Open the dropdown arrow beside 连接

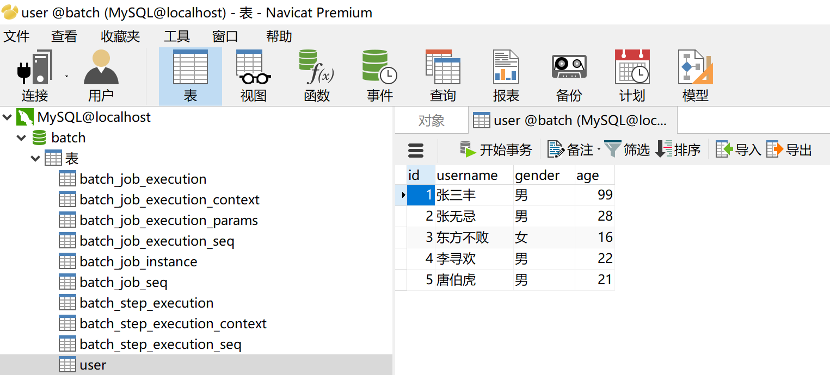point(66,76)
